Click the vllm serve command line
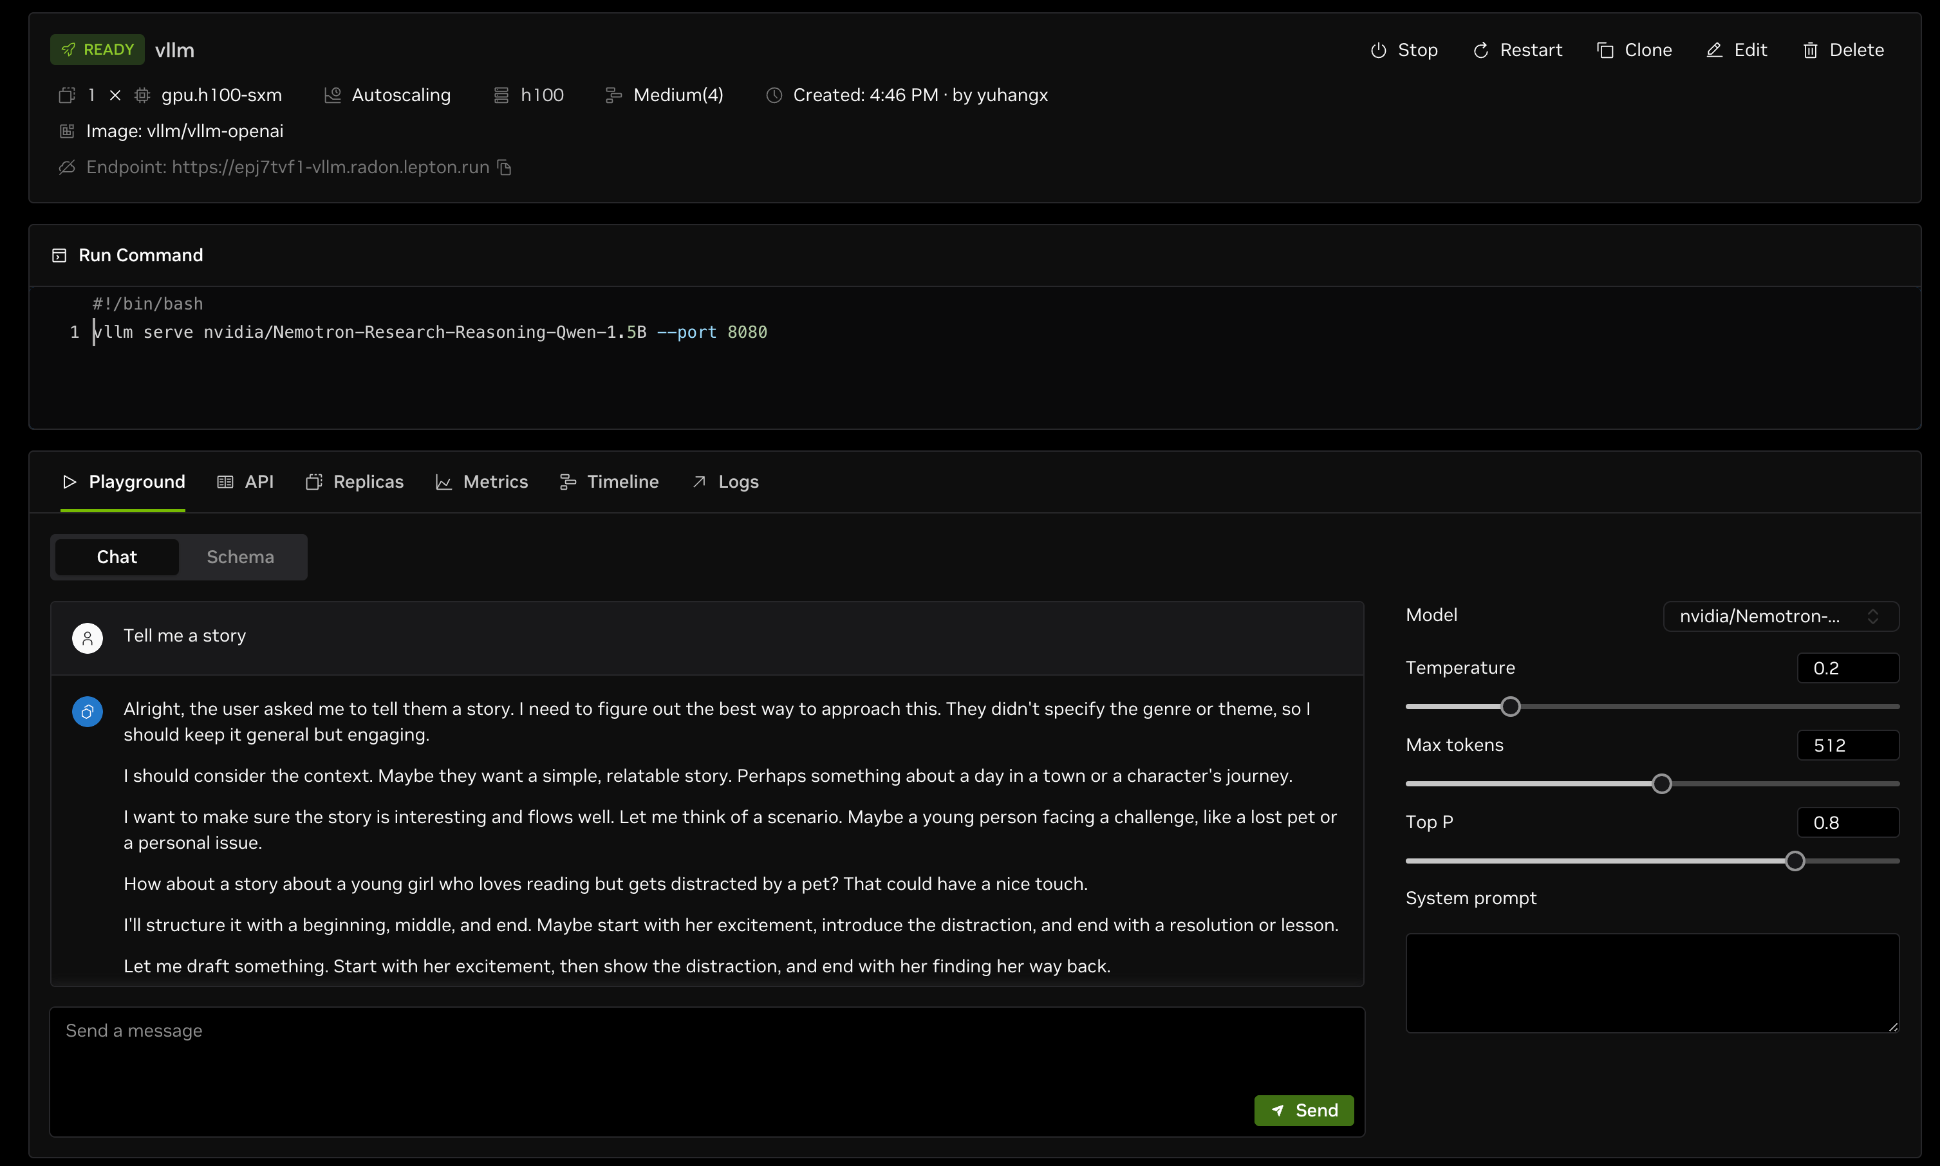The width and height of the screenshot is (1940, 1166). [x=430, y=332]
